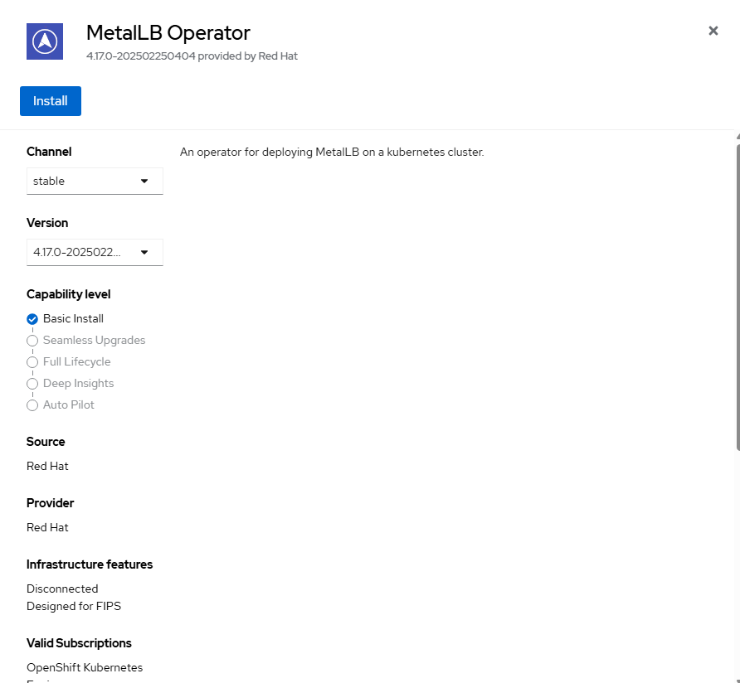Image resolution: width=740 pixels, height=683 pixels.
Task: Click the MetalLB Operator title text
Action: [x=168, y=33]
